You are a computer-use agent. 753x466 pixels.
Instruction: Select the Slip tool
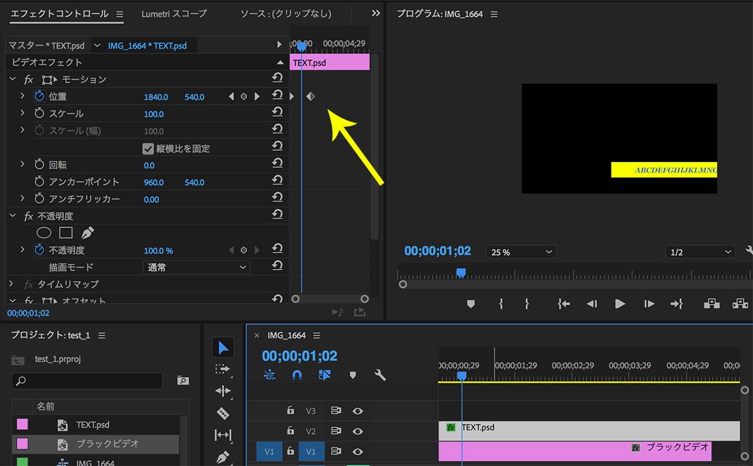coord(223,435)
